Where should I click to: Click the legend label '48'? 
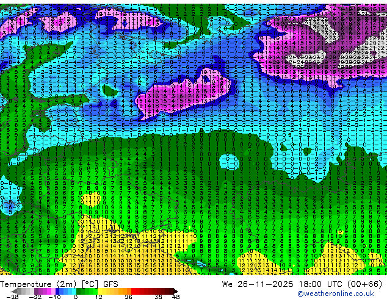[176, 297]
